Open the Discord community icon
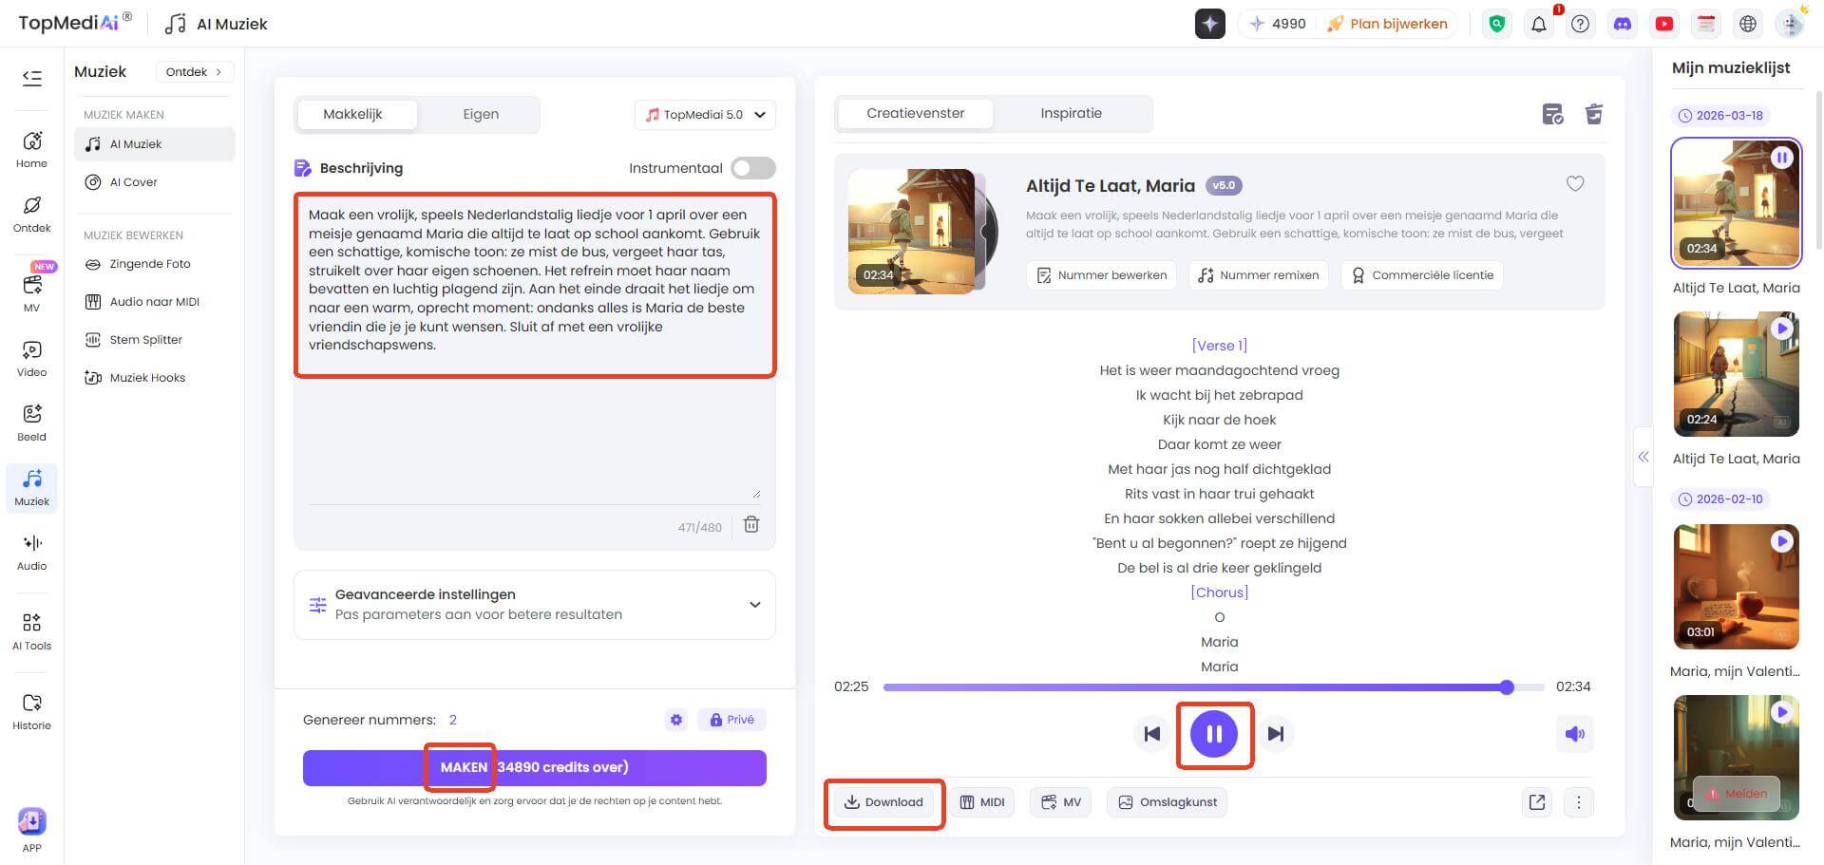 (1622, 23)
